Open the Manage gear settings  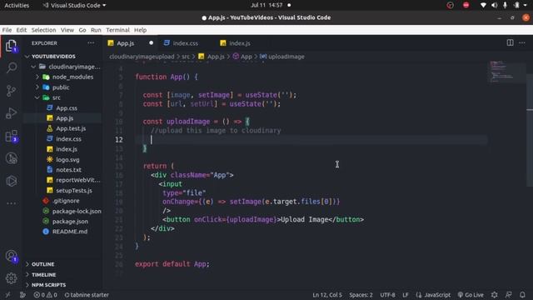[x=11, y=278]
